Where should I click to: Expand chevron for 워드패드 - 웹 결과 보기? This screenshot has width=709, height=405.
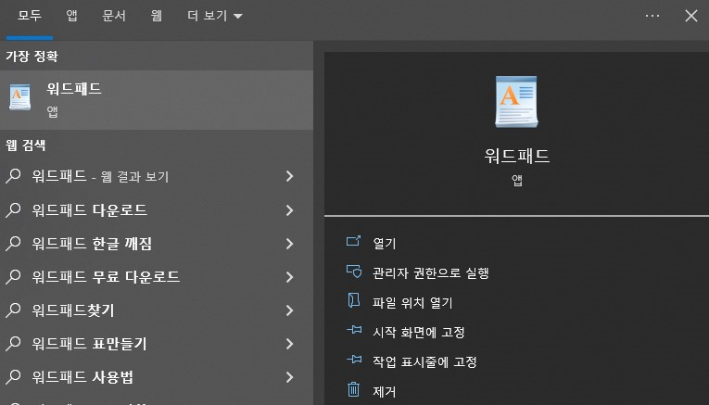tap(290, 176)
